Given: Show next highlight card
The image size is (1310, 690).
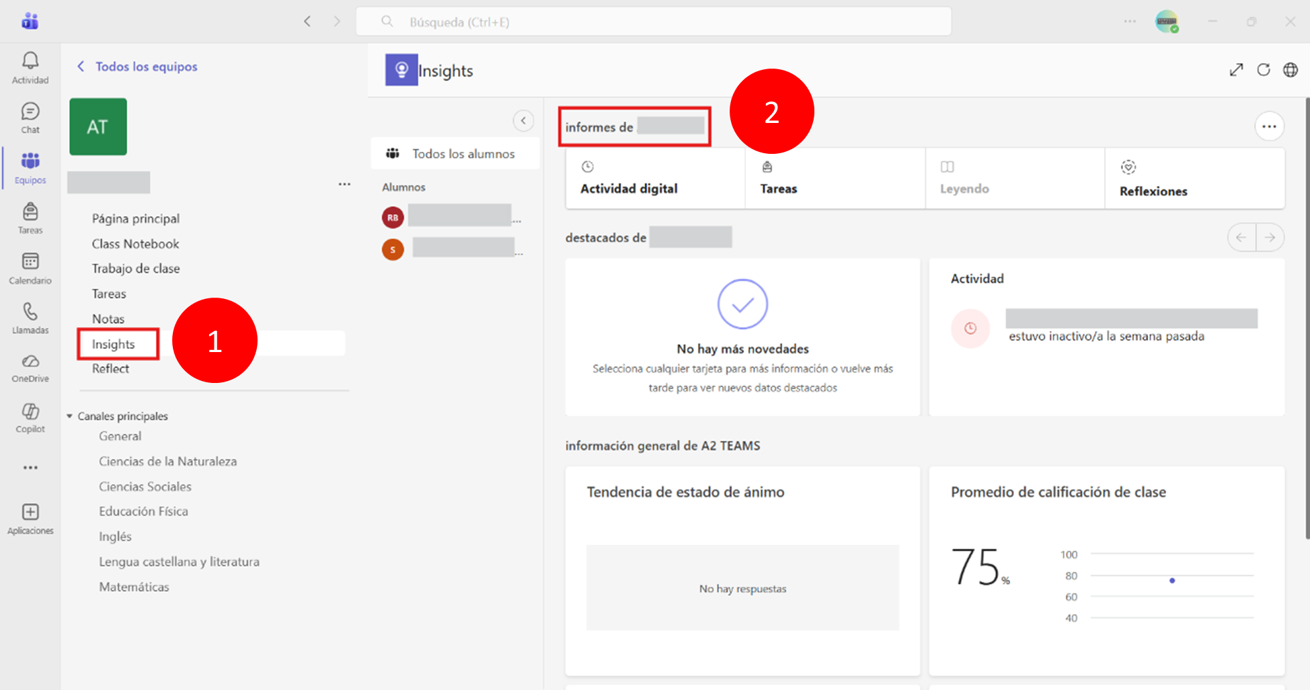Looking at the screenshot, I should click(1270, 237).
